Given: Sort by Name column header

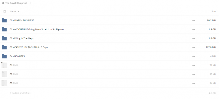Looking at the screenshot, I should pyautogui.click(x=13, y=11).
